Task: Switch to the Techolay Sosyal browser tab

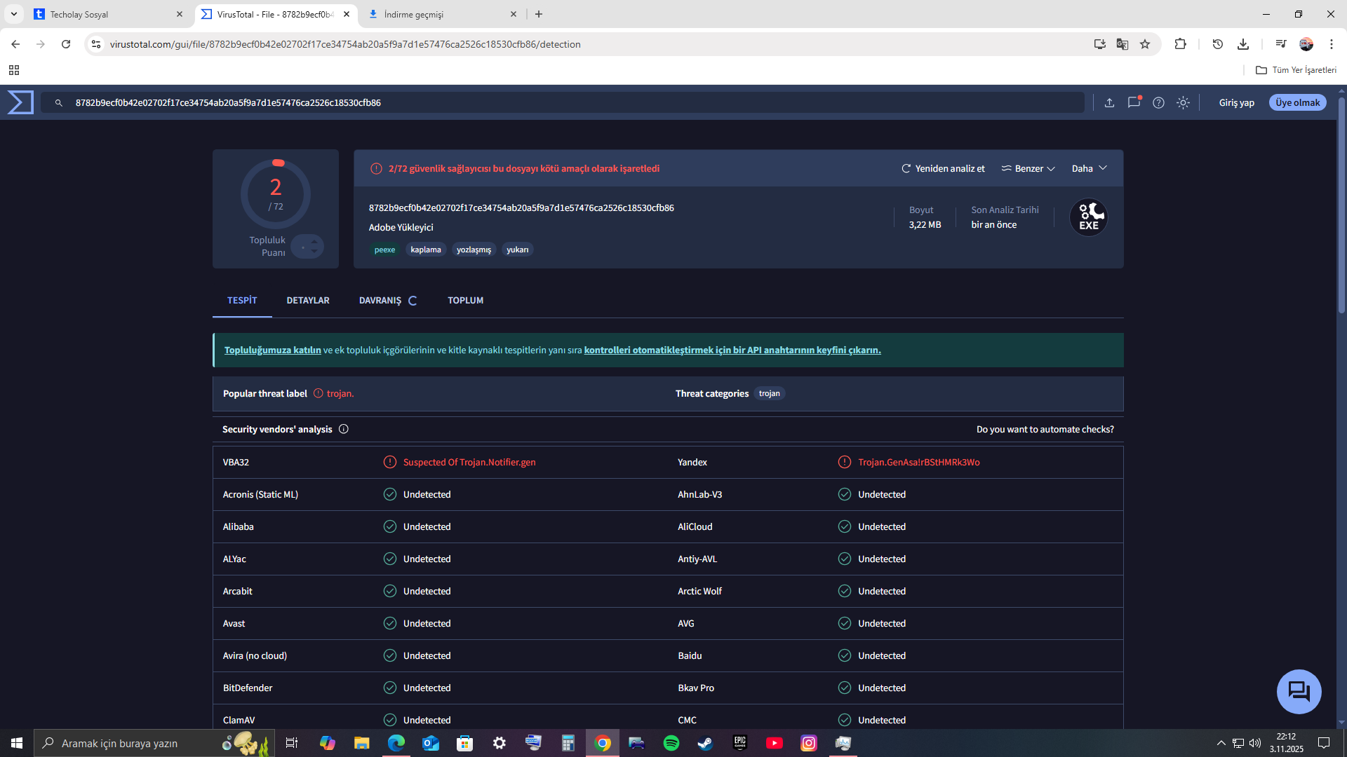Action: (109, 14)
